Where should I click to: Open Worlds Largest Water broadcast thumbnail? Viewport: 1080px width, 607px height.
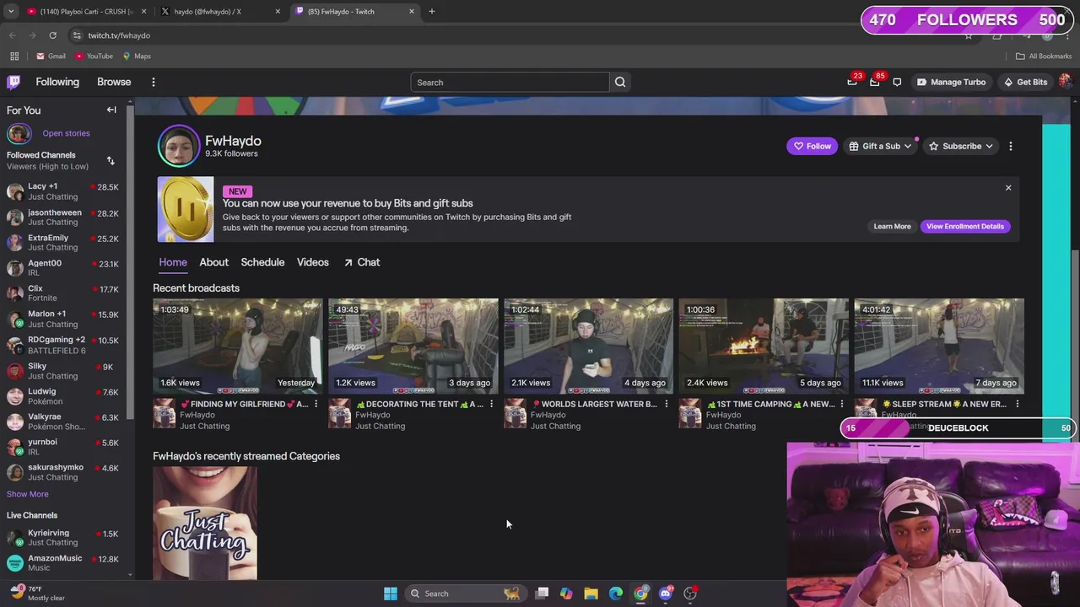pos(589,346)
